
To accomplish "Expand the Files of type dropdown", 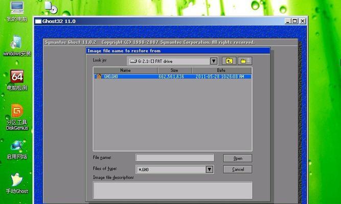I will 210,169.
